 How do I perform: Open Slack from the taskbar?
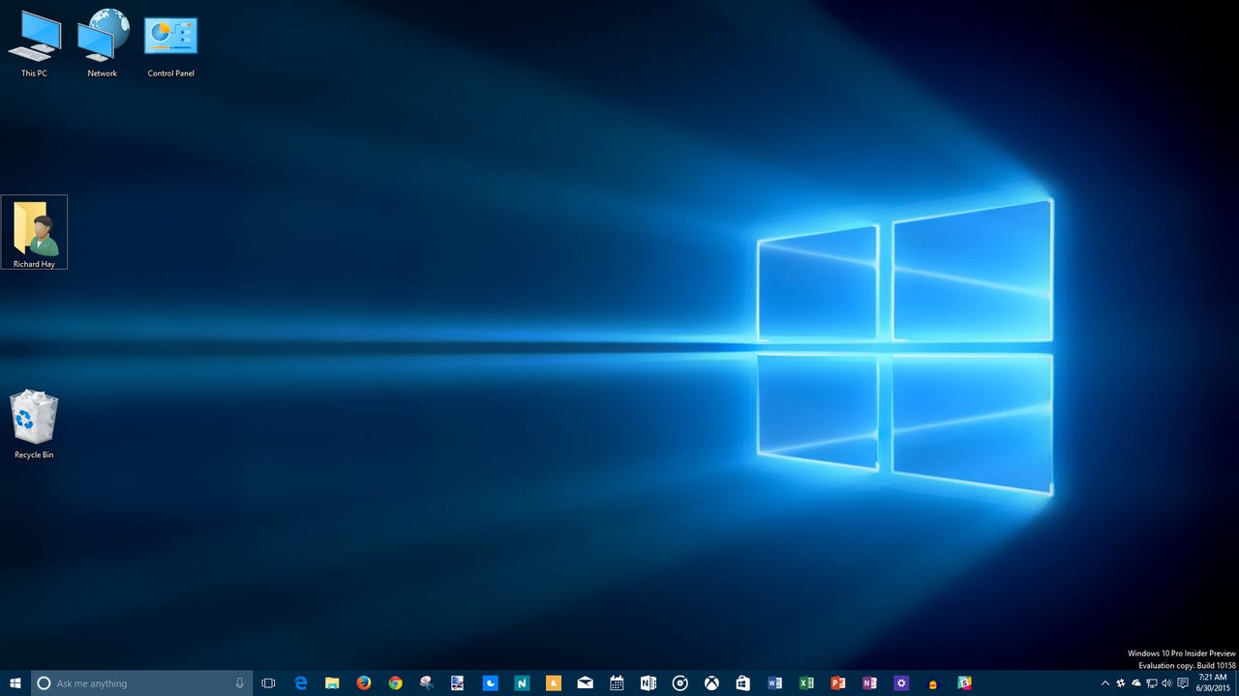965,683
